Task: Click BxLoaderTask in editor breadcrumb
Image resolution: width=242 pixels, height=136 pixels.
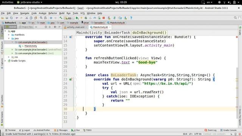Action: 117,32
